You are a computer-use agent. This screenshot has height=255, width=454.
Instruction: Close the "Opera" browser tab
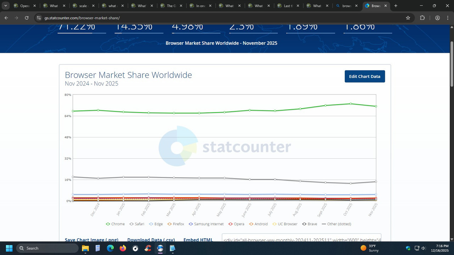click(34, 6)
